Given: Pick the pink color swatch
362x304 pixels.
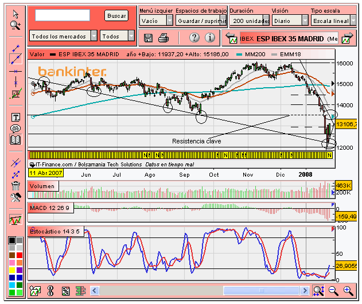Looking at the screenshot, I should point(12,263).
